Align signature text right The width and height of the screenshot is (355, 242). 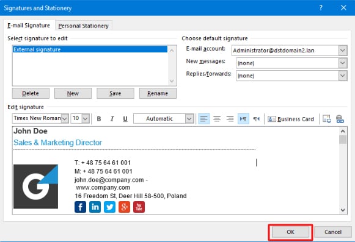pyautogui.click(x=230, y=119)
